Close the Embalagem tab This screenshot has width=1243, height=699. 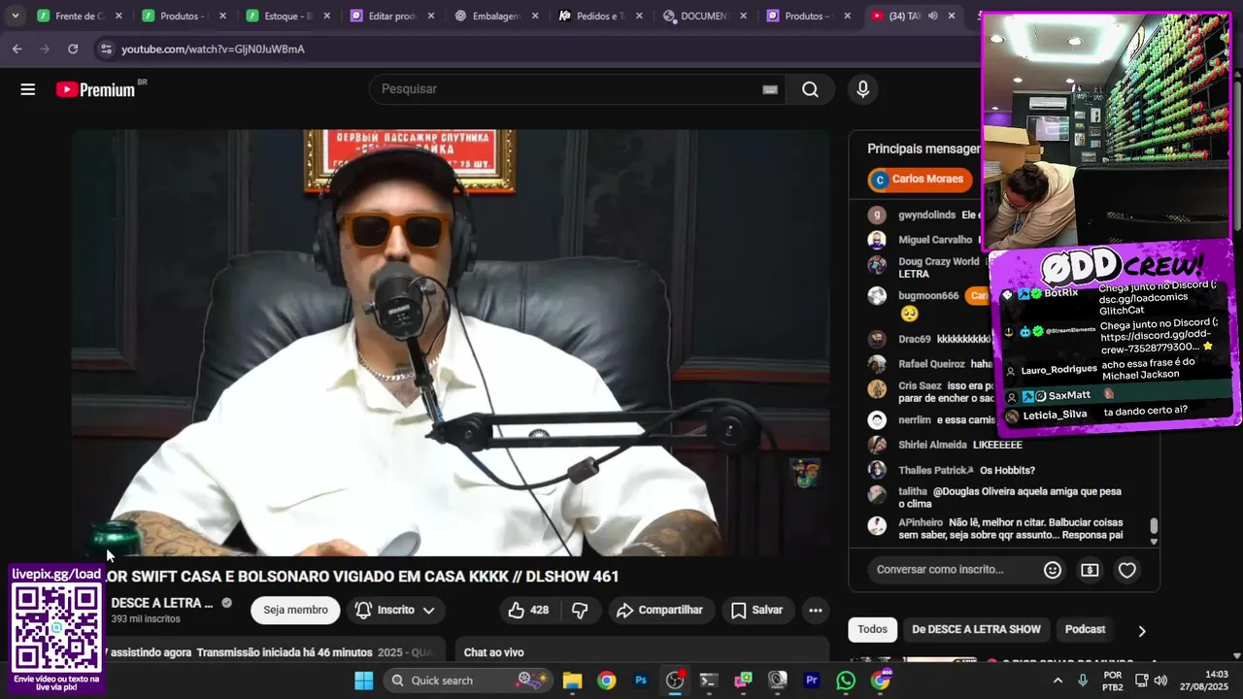[535, 16]
